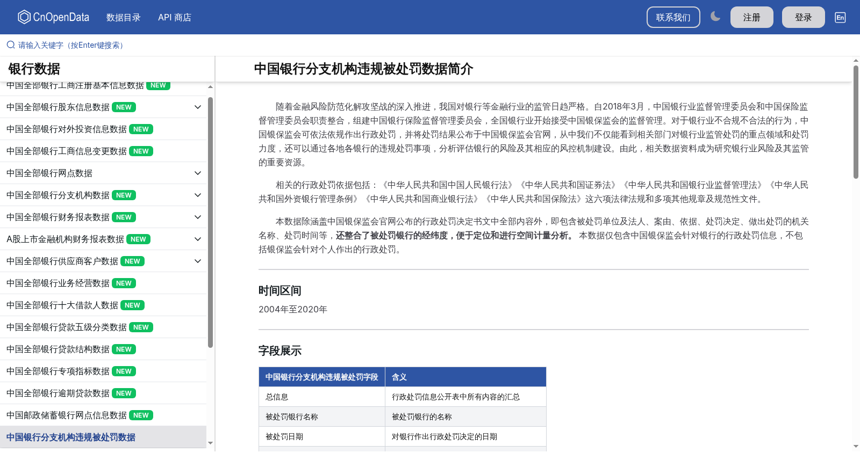Image resolution: width=860 pixels, height=460 pixels.
Task: Expand 中国全部银行股东信息数据 chevron
Action: tap(198, 107)
